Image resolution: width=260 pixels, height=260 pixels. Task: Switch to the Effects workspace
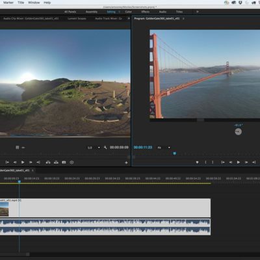[145, 12]
